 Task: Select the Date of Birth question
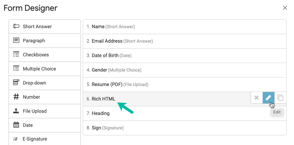pos(185,56)
